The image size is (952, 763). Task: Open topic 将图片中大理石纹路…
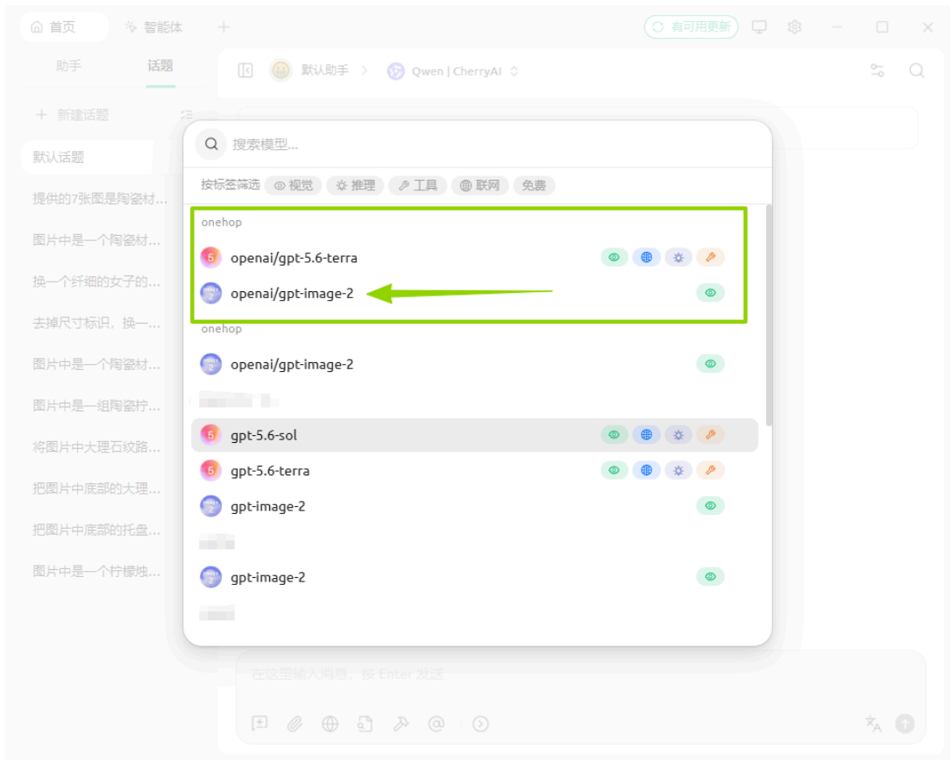[97, 447]
